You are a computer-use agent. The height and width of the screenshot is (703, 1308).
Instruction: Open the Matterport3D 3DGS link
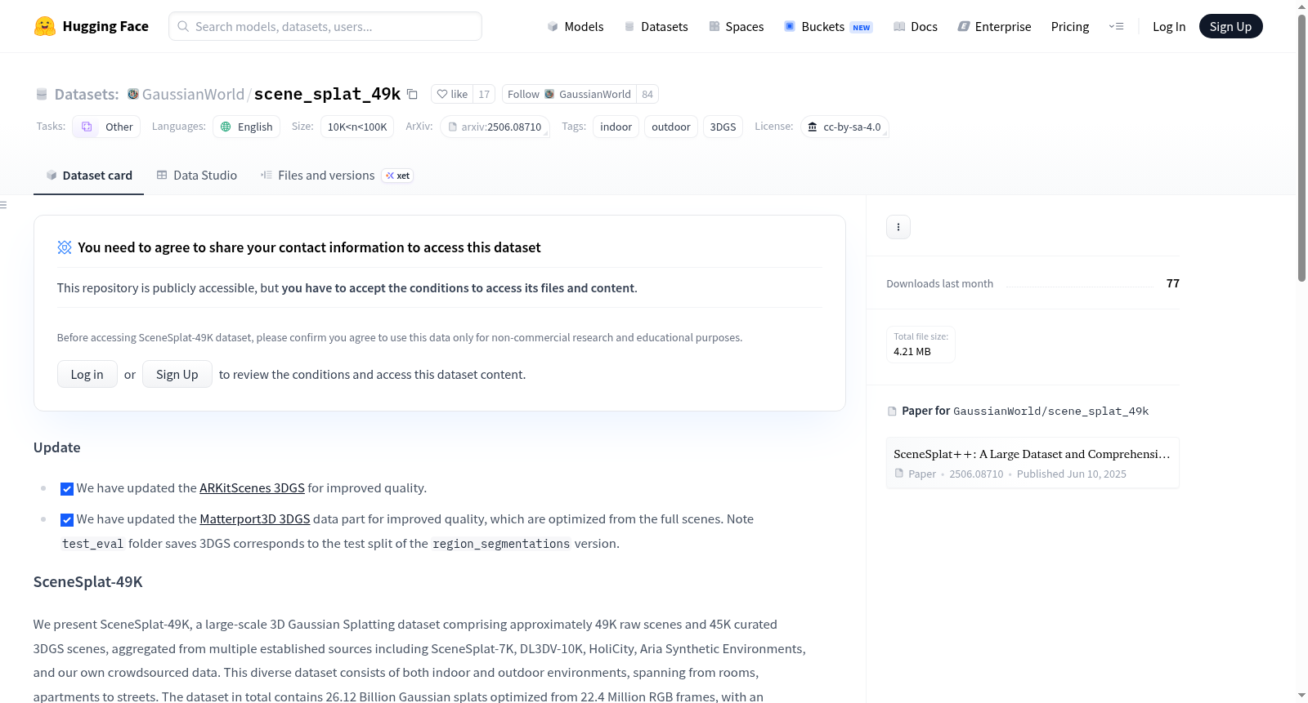pyautogui.click(x=255, y=519)
